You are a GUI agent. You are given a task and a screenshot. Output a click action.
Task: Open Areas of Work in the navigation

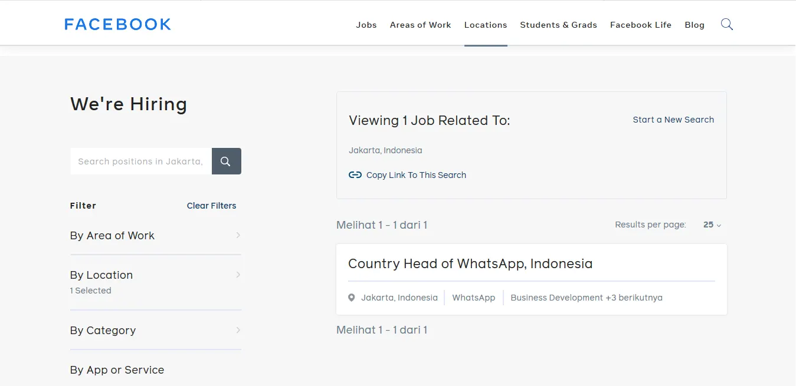420,25
